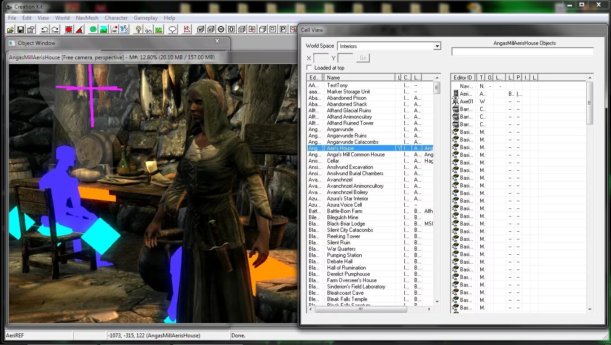Open the Gameplay menu
The image size is (611, 345).
pyautogui.click(x=146, y=18)
